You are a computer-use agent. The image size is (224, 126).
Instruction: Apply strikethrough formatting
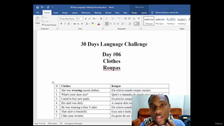(75, 24)
